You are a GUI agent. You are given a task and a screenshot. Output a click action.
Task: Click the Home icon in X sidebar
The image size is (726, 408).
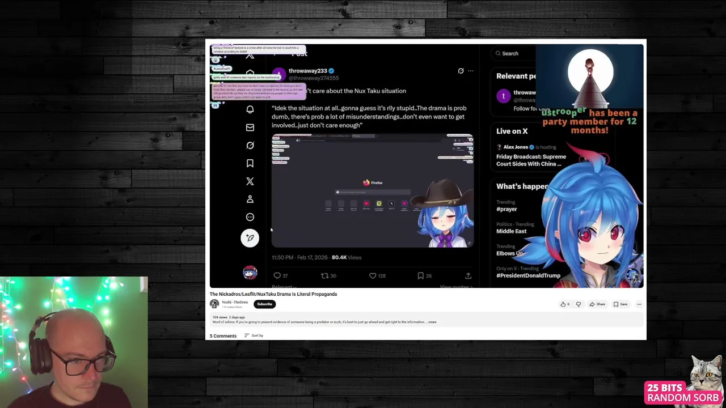click(x=250, y=73)
